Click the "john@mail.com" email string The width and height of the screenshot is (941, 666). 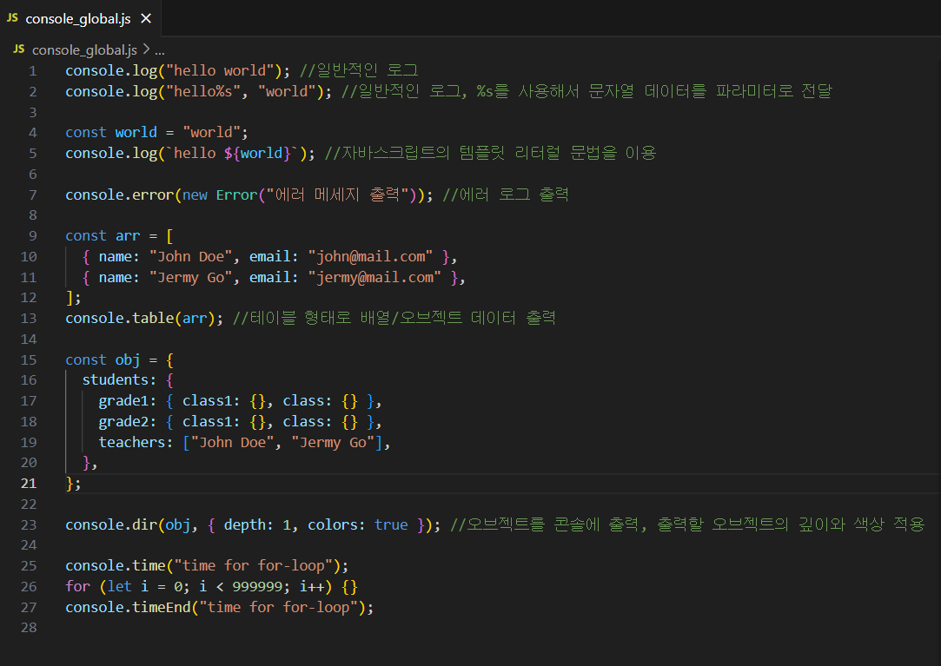tap(370, 257)
